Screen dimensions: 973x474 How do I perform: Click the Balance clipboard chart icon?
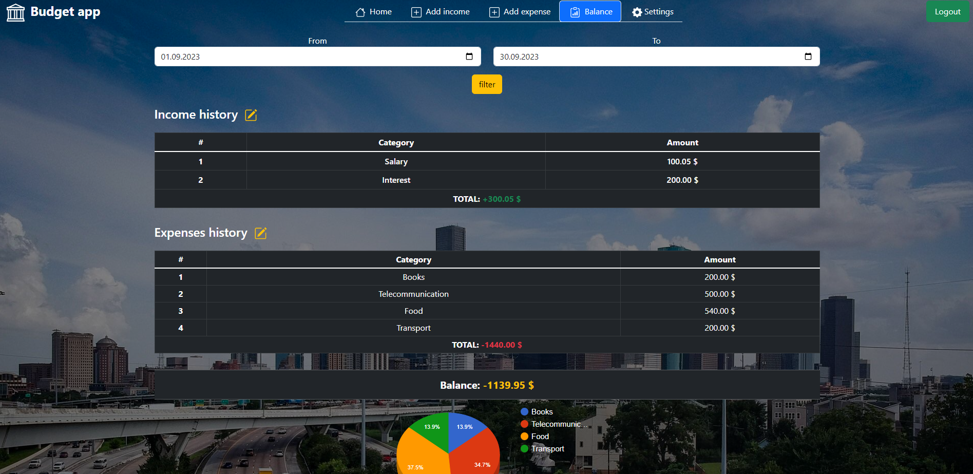tap(575, 12)
